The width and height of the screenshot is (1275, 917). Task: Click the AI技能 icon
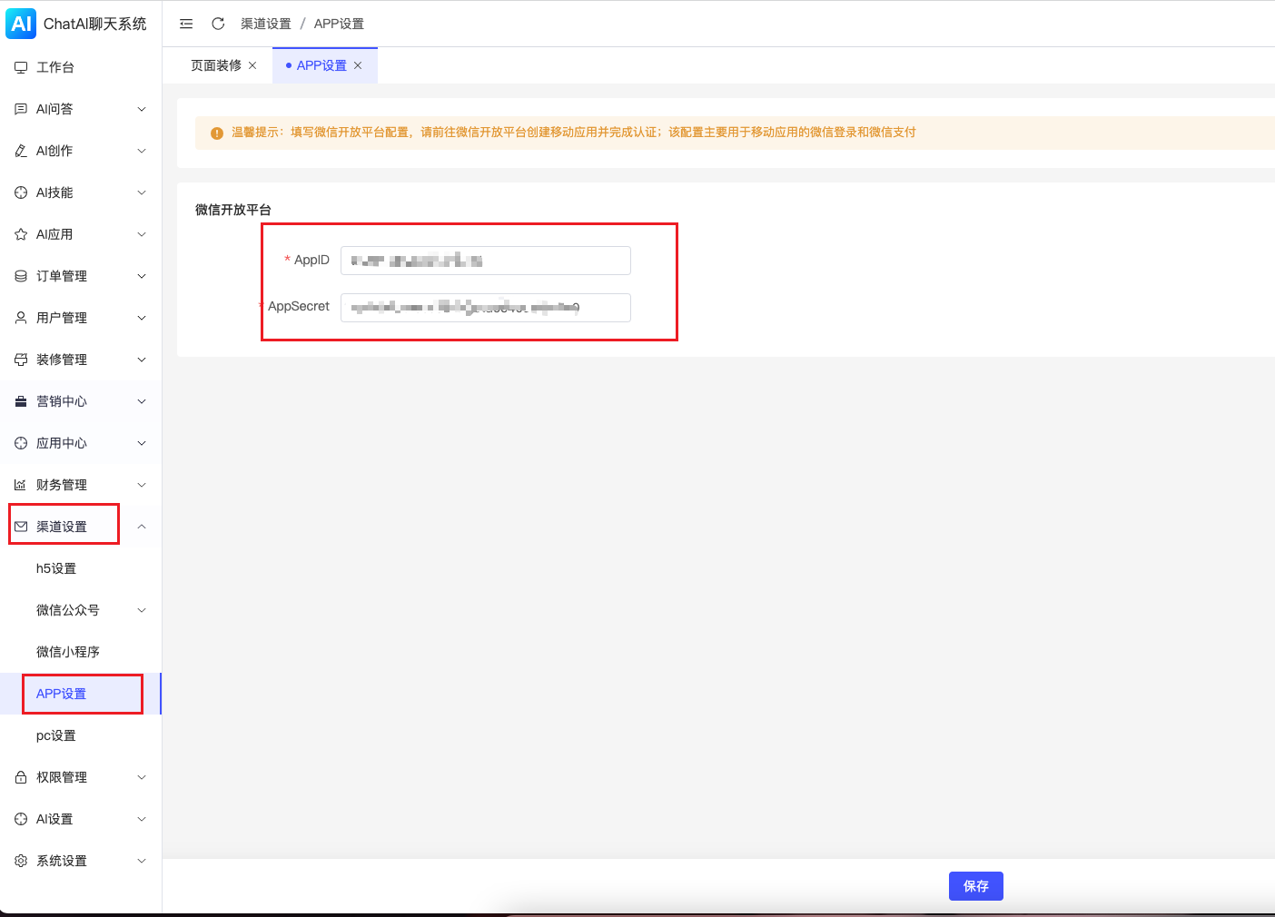(x=21, y=192)
